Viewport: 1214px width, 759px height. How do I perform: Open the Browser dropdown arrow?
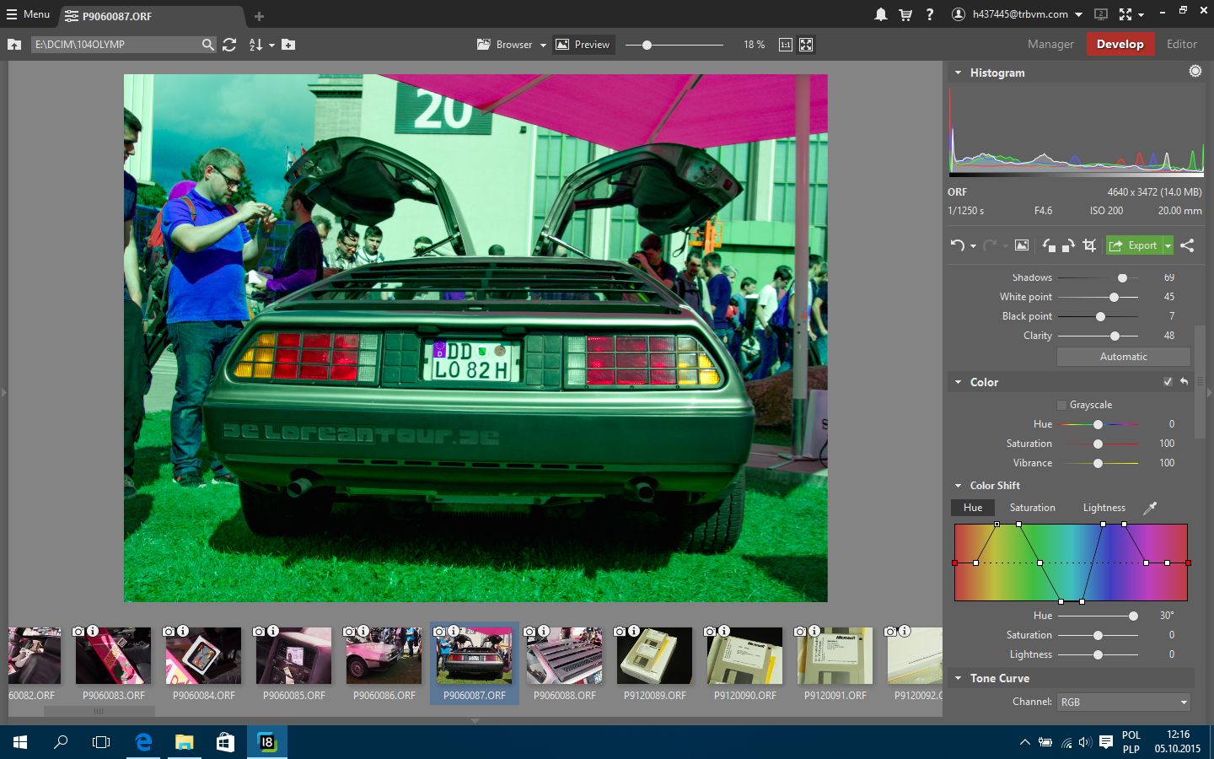(543, 46)
